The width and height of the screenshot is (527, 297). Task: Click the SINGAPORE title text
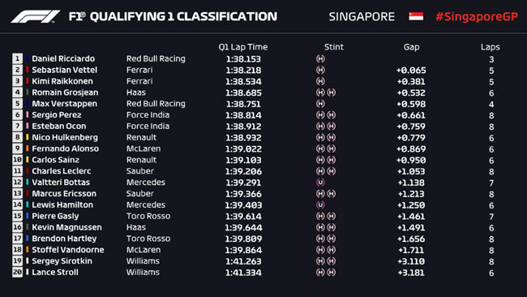(x=362, y=16)
